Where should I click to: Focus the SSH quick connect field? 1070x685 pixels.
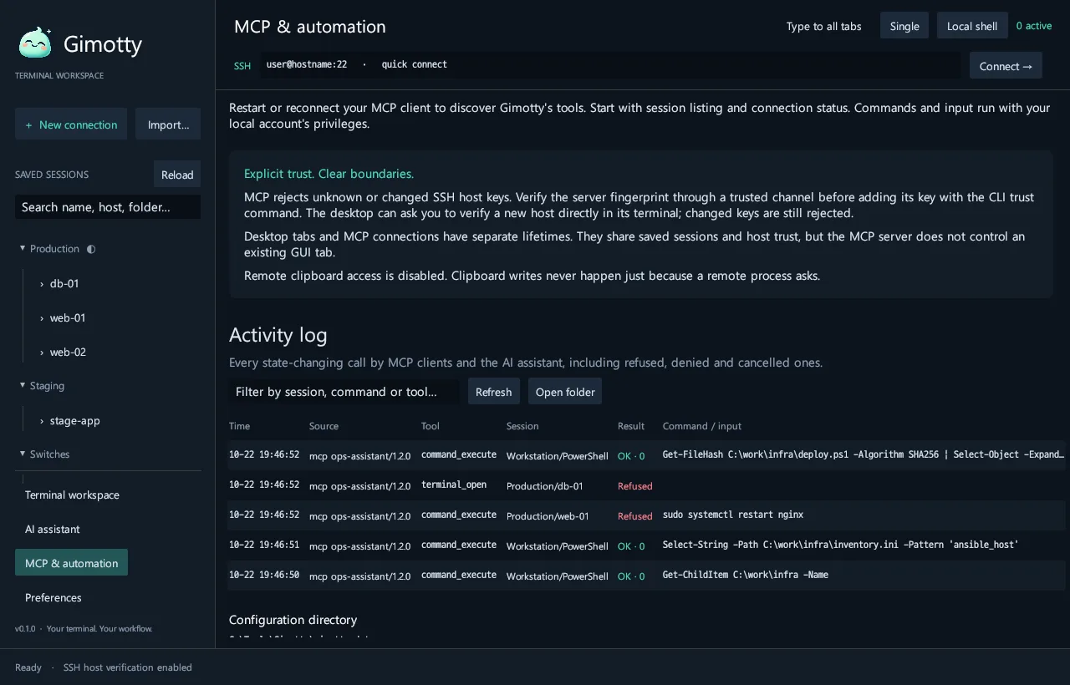(610, 65)
